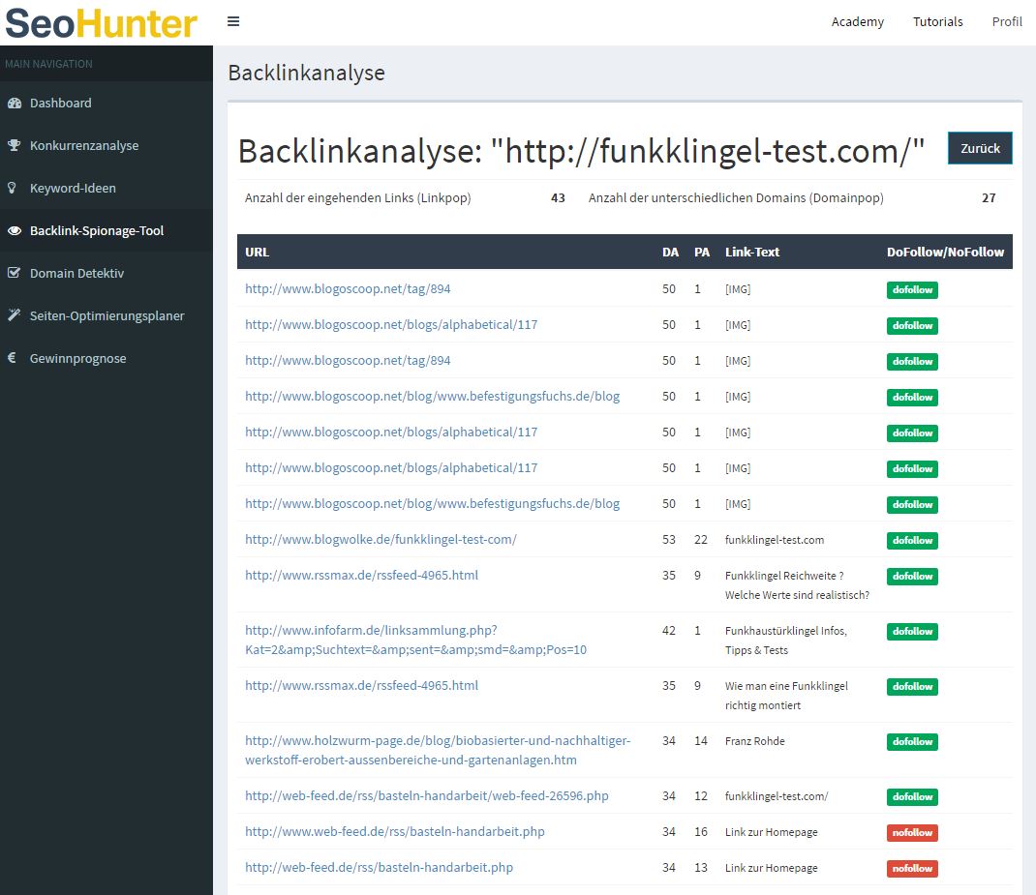
Task: Click the checkmark icon next to Domain Detektiv
Action: click(x=14, y=273)
